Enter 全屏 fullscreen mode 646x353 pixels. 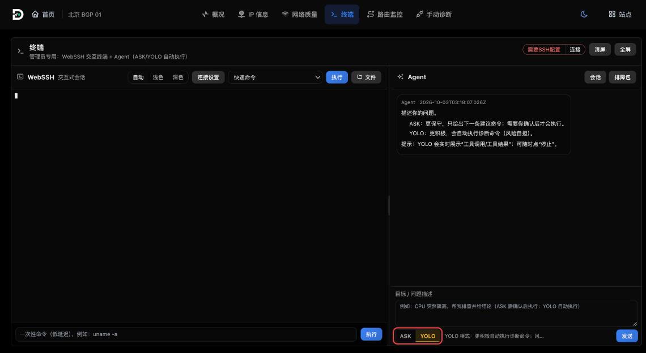[625, 50]
